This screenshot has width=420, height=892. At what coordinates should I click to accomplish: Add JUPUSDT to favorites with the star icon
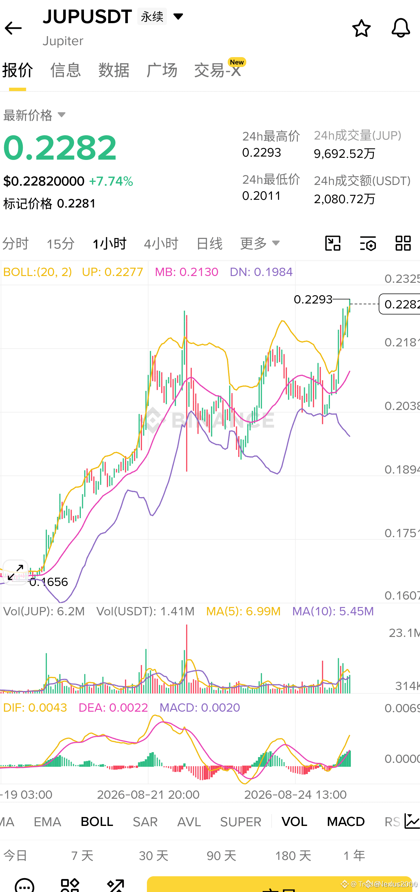[x=361, y=28]
